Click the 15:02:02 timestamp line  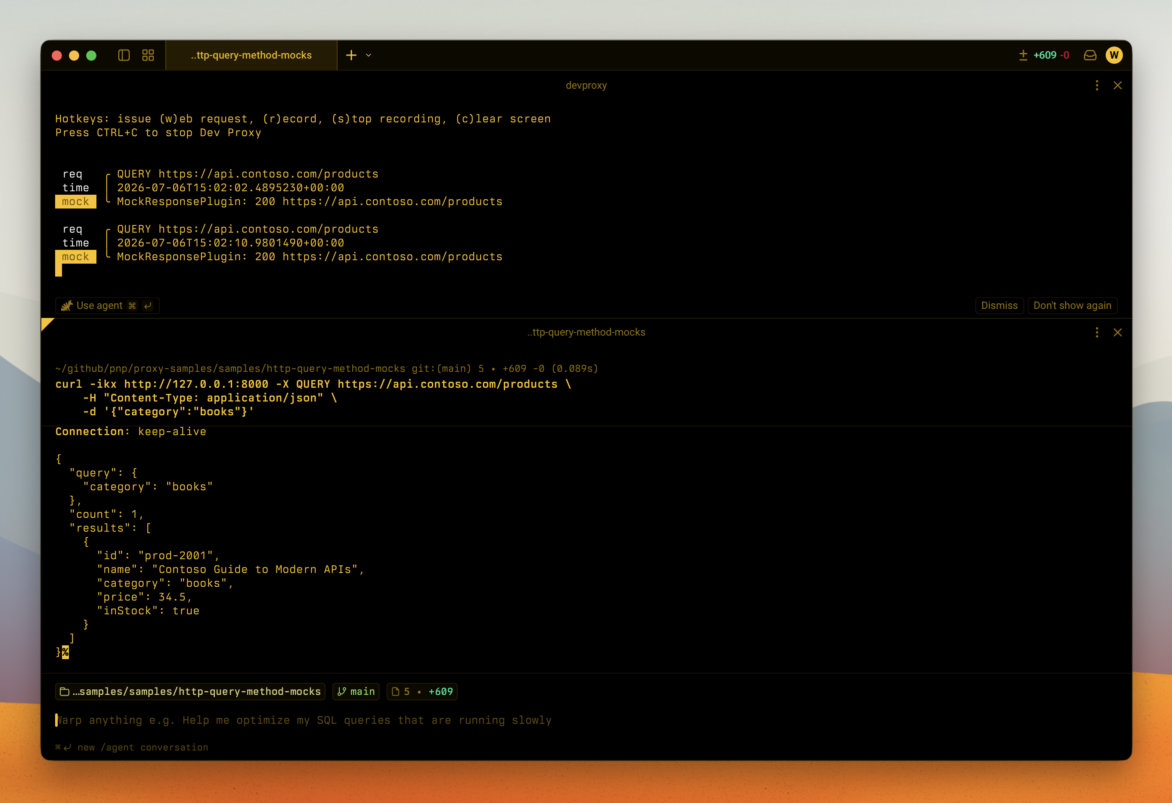point(230,188)
